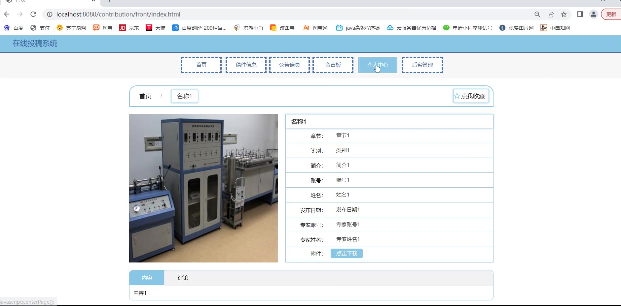This screenshot has height=306, width=621.
Task: Open the 留言板 navigation menu item
Action: tap(333, 65)
